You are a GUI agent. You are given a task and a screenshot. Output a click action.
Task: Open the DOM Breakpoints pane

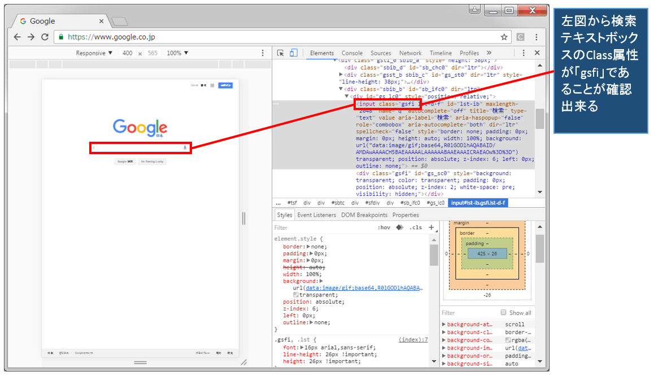click(x=364, y=215)
